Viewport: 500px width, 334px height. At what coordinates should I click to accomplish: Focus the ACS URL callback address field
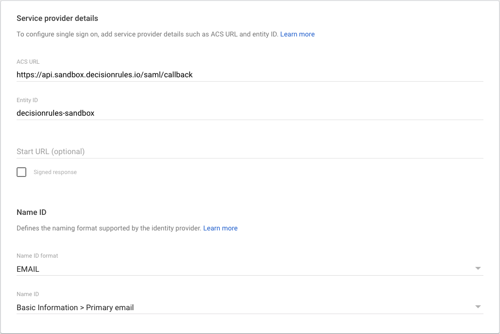tap(105, 75)
